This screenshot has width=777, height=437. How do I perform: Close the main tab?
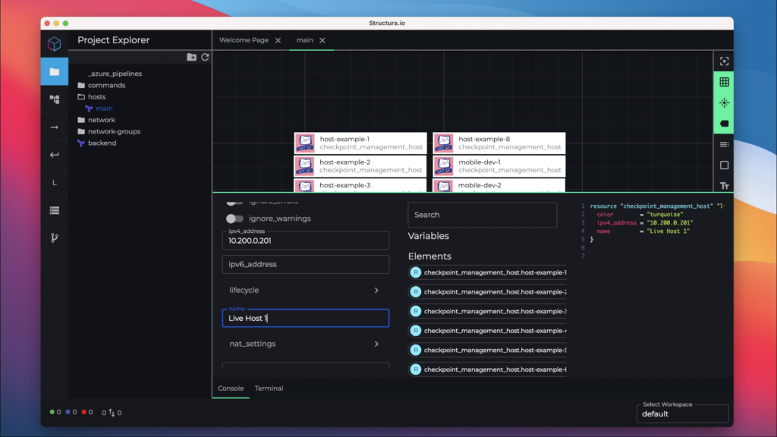[322, 41]
